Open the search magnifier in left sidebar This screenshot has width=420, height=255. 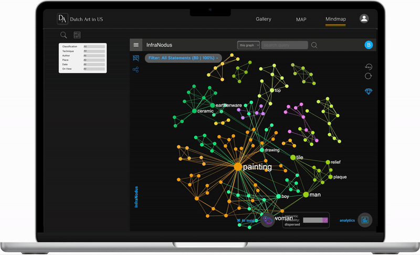(64, 35)
